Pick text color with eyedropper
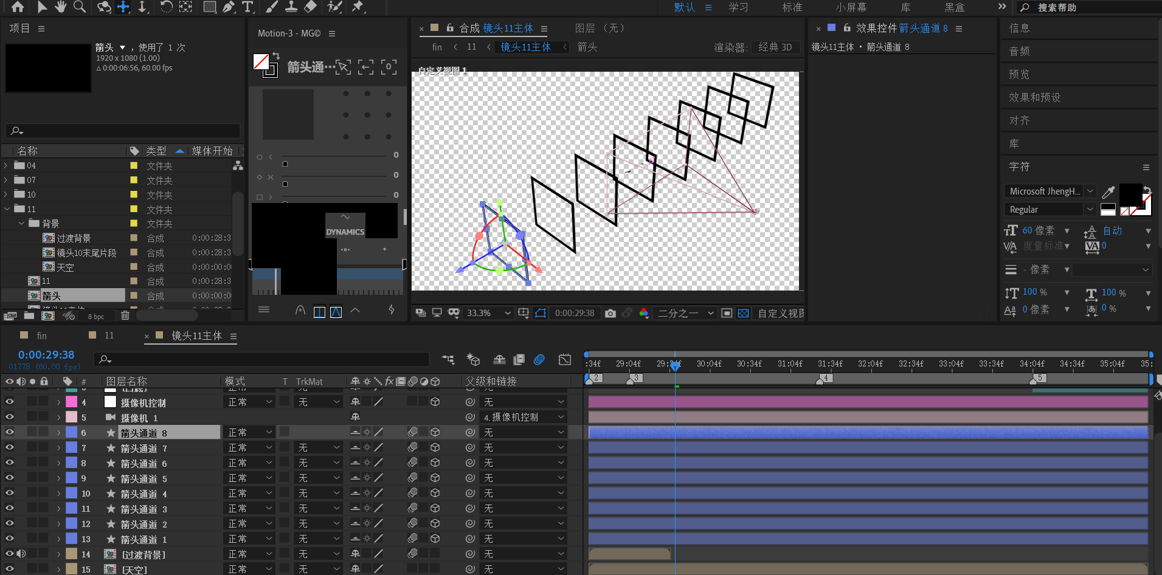The image size is (1162, 575). point(1108,192)
